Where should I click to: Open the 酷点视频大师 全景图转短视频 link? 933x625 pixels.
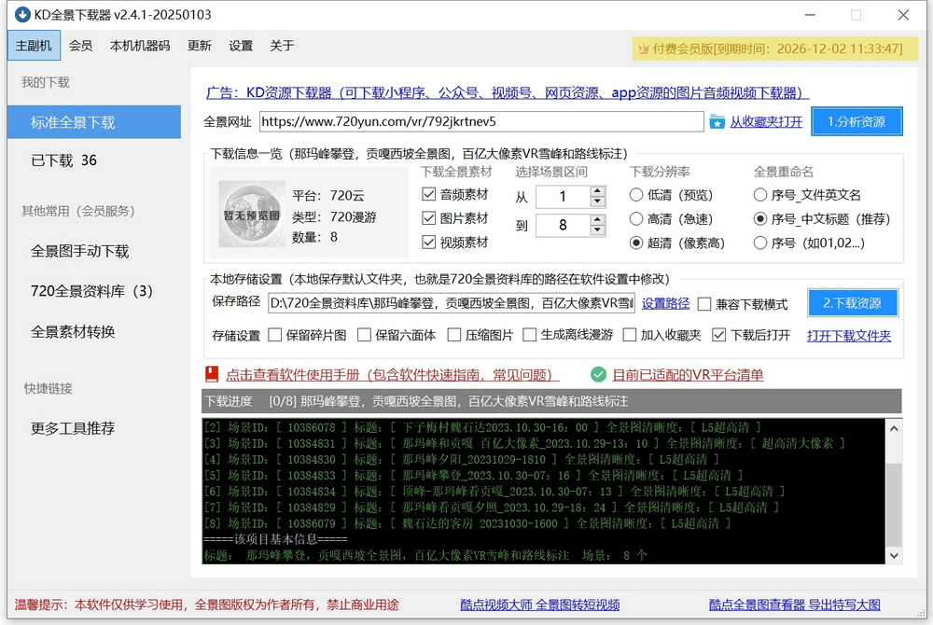click(x=539, y=604)
